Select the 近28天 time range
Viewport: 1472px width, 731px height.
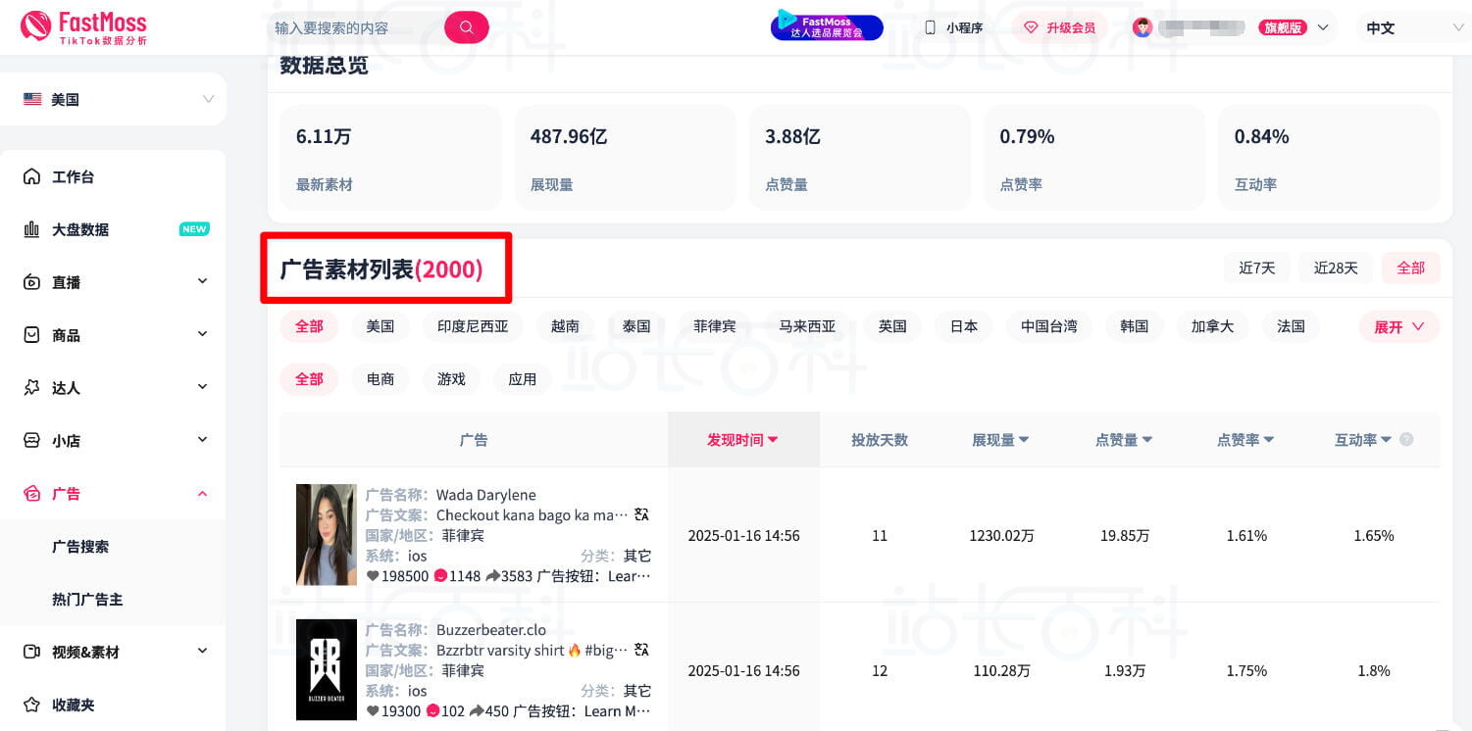pyautogui.click(x=1336, y=268)
